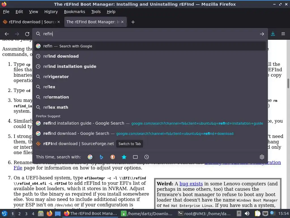Switch to workspace 4 in taskbar
This screenshot has height=218, width=290.
click(x=33, y=214)
